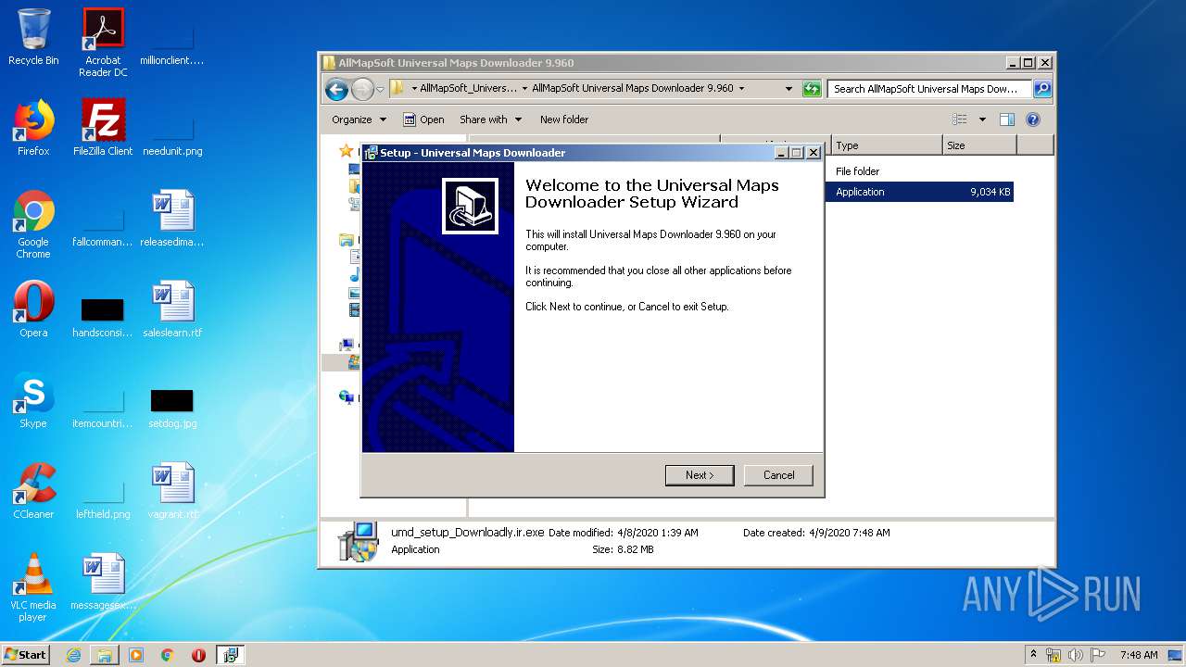The height and width of the screenshot is (667, 1186).
Task: Click the AllMapSoft_Univers breadcrumb segment
Action: (469, 89)
